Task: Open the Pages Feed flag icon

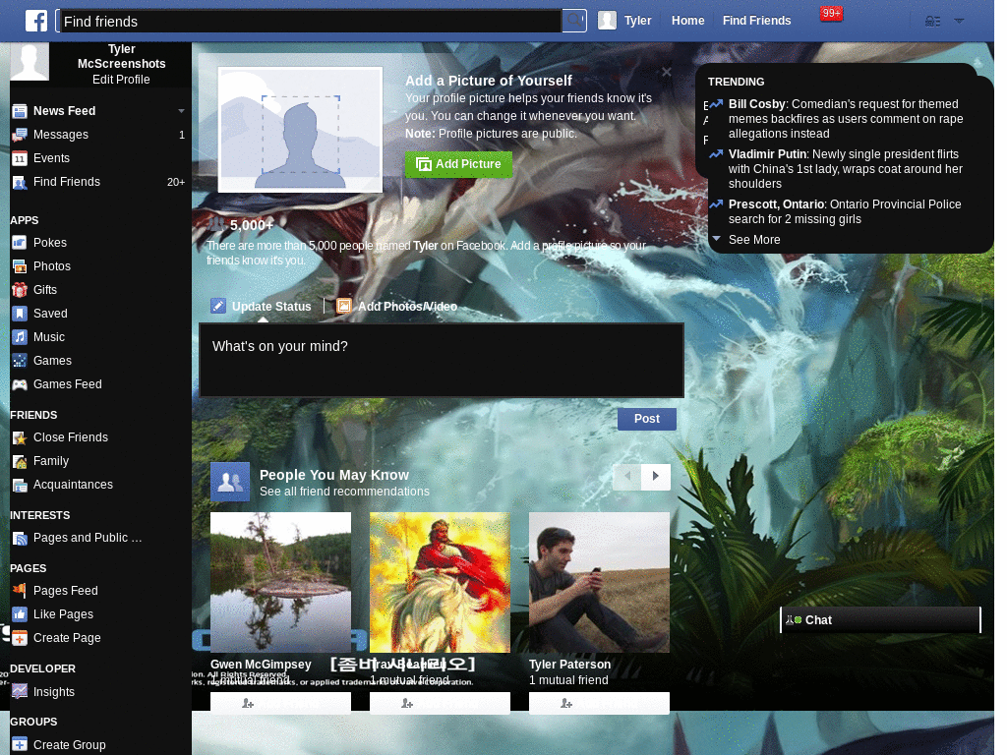Action: click(x=20, y=591)
